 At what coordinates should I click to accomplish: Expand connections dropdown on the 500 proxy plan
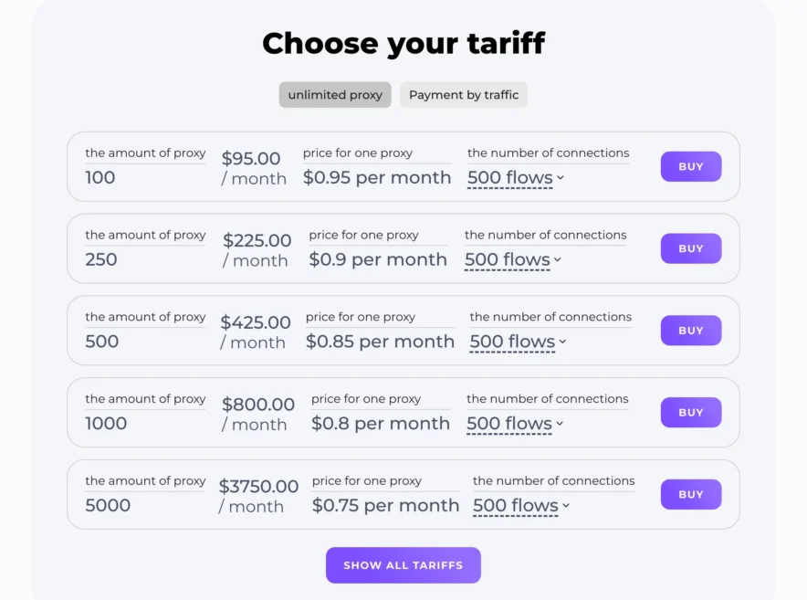tap(512, 342)
